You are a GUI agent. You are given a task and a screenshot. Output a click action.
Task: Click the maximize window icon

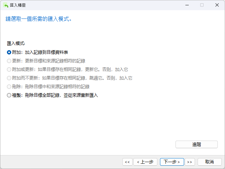[x=202, y=5]
